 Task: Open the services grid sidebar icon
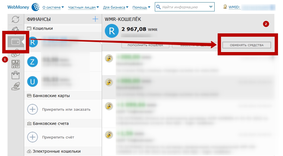point(16,64)
